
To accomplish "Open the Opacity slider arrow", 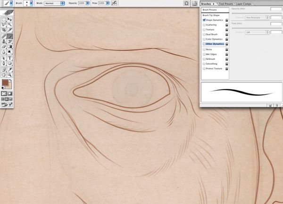I will (88, 3).
